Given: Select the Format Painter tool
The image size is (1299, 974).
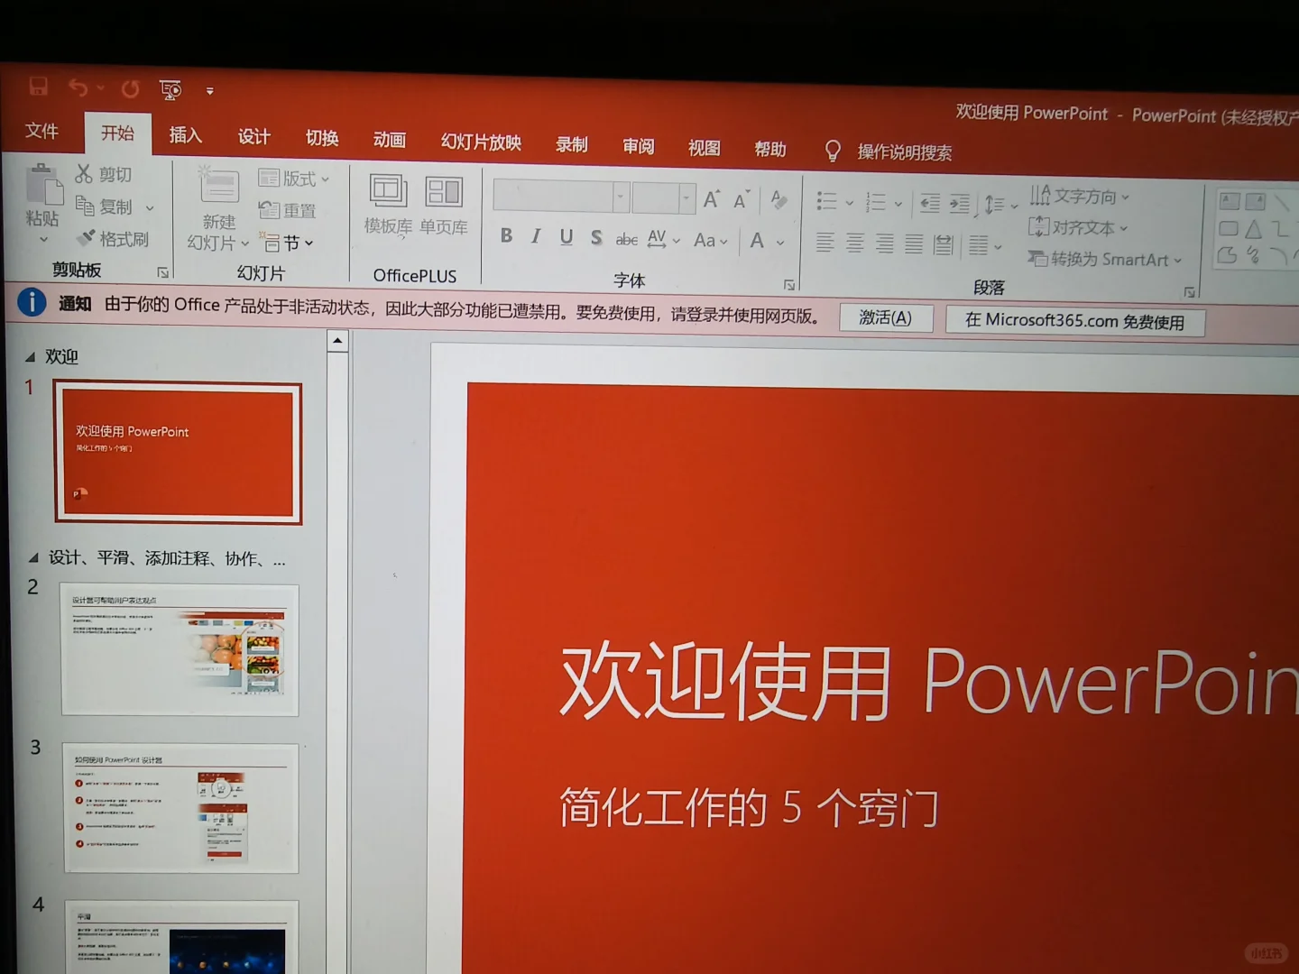Looking at the screenshot, I should pos(115,237).
